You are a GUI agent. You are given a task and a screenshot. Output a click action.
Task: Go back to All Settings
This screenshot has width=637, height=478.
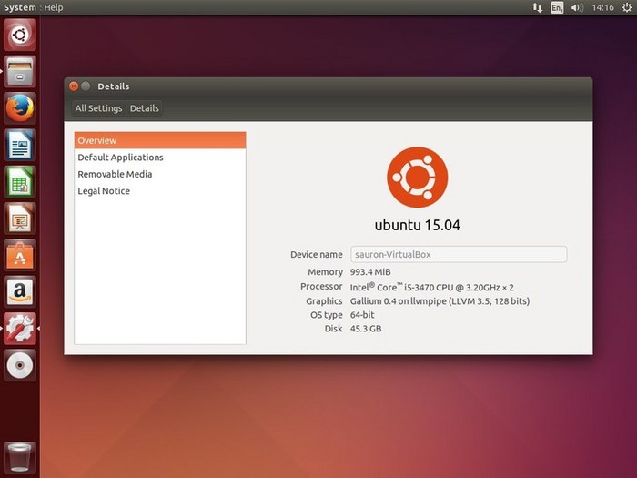point(98,108)
